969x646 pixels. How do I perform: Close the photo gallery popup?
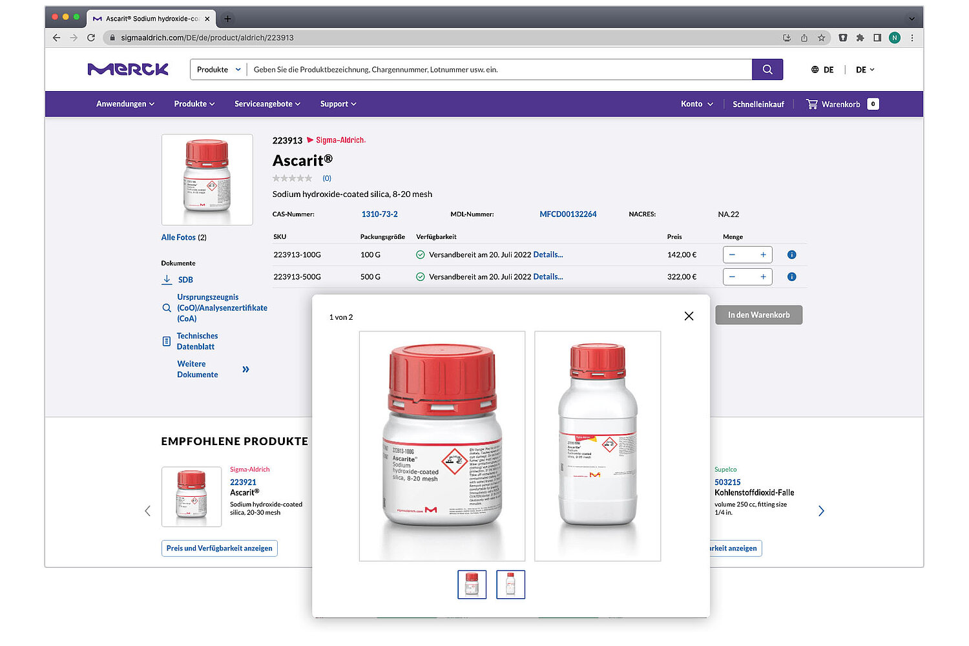(689, 316)
